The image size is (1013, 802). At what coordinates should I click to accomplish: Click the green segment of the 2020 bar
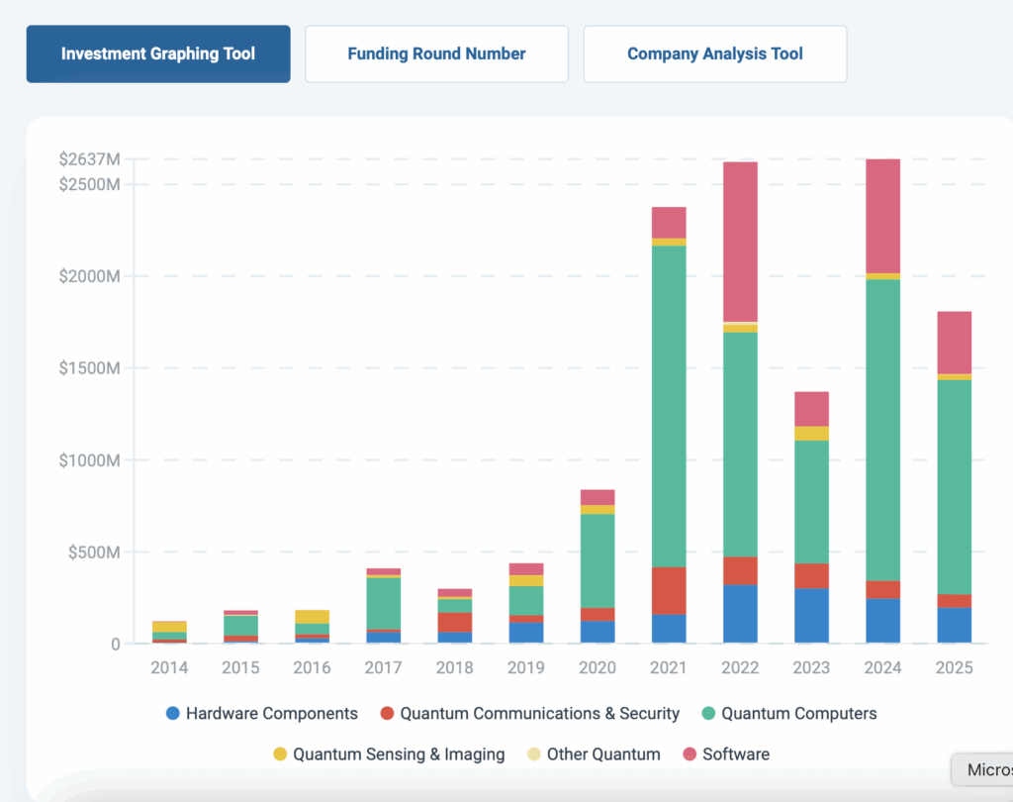598,560
